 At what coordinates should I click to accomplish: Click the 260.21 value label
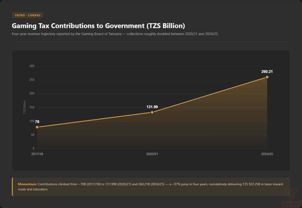coord(267,72)
